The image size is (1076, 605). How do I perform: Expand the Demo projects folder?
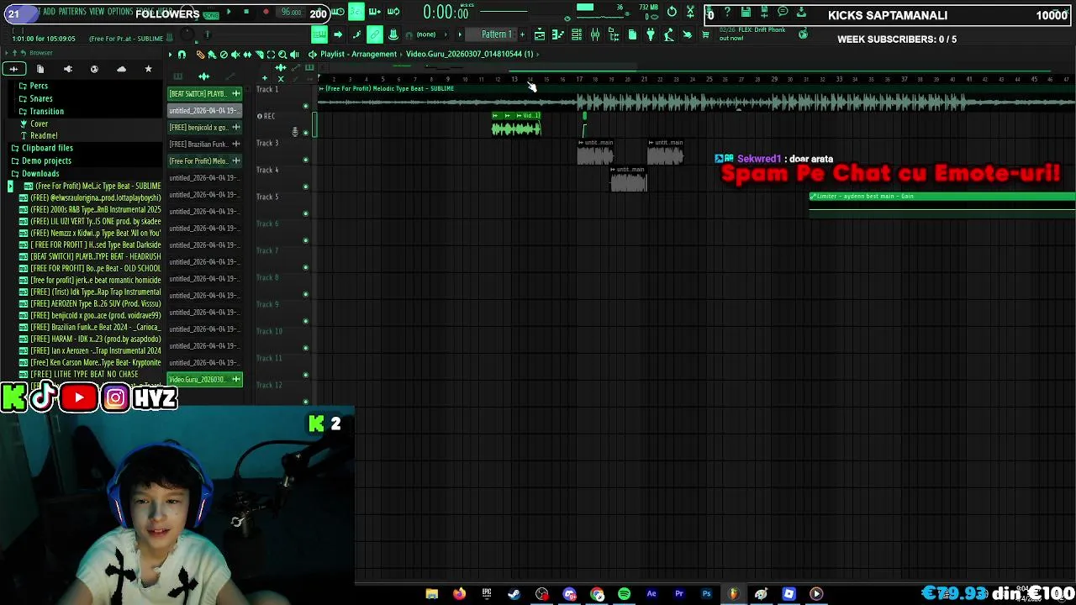[x=46, y=160]
